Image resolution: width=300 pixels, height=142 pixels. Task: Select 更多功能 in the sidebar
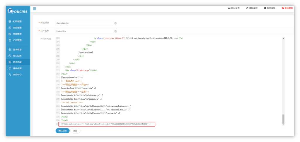(x=18, y=62)
